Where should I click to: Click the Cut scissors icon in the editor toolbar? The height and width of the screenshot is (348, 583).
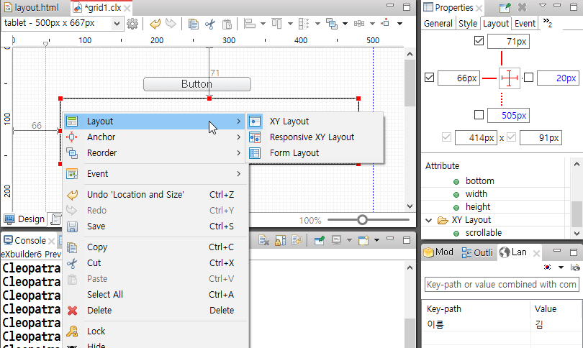coord(210,24)
